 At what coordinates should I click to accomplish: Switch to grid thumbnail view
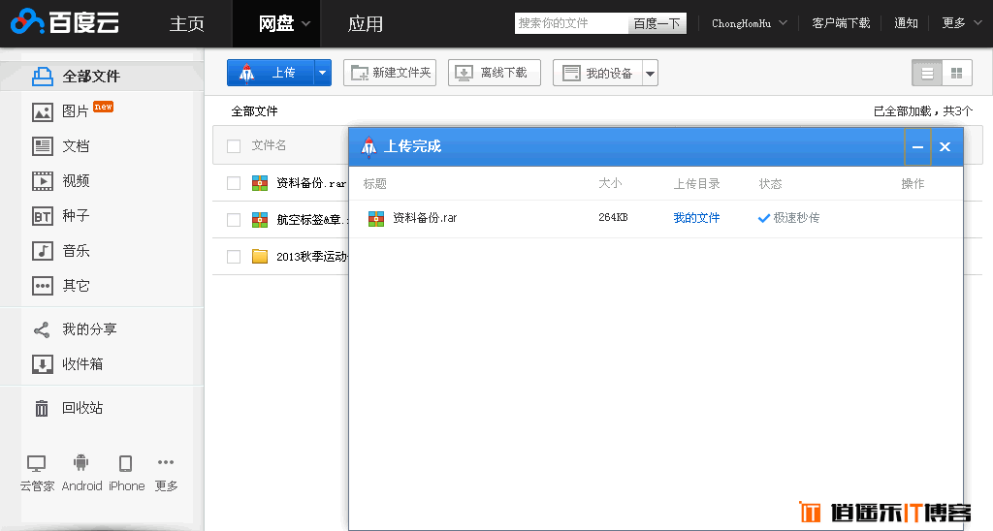tap(957, 74)
